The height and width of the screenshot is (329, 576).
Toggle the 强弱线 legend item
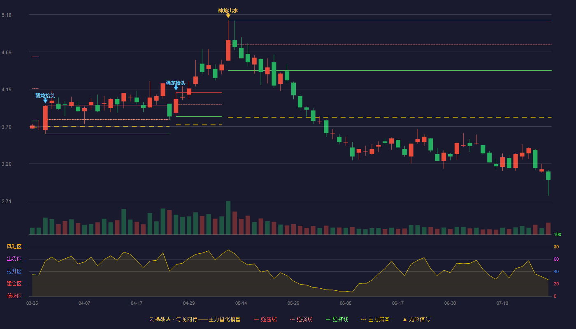coord(301,319)
